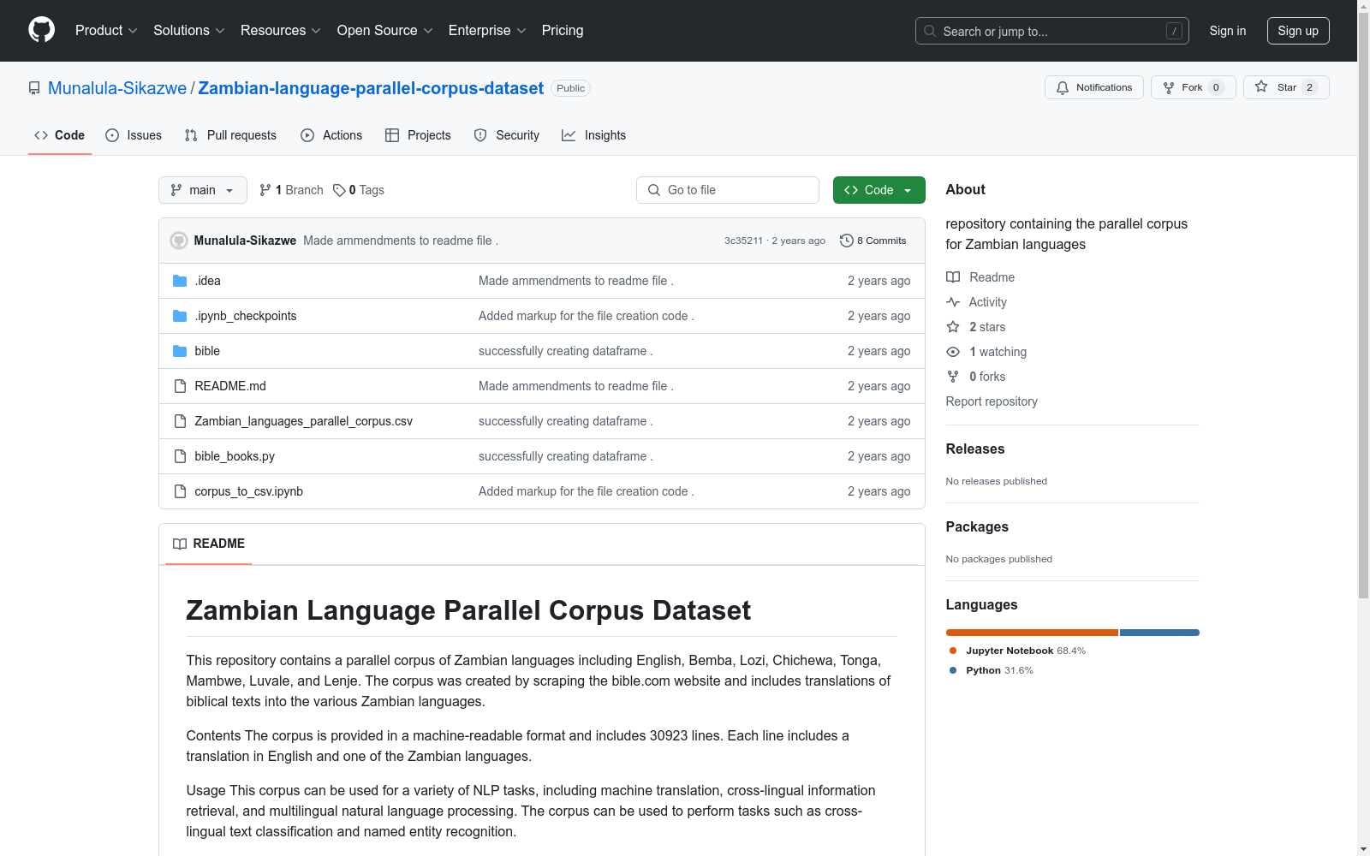Open the Actions tab
This screenshot has height=856, width=1370.
[x=331, y=135]
